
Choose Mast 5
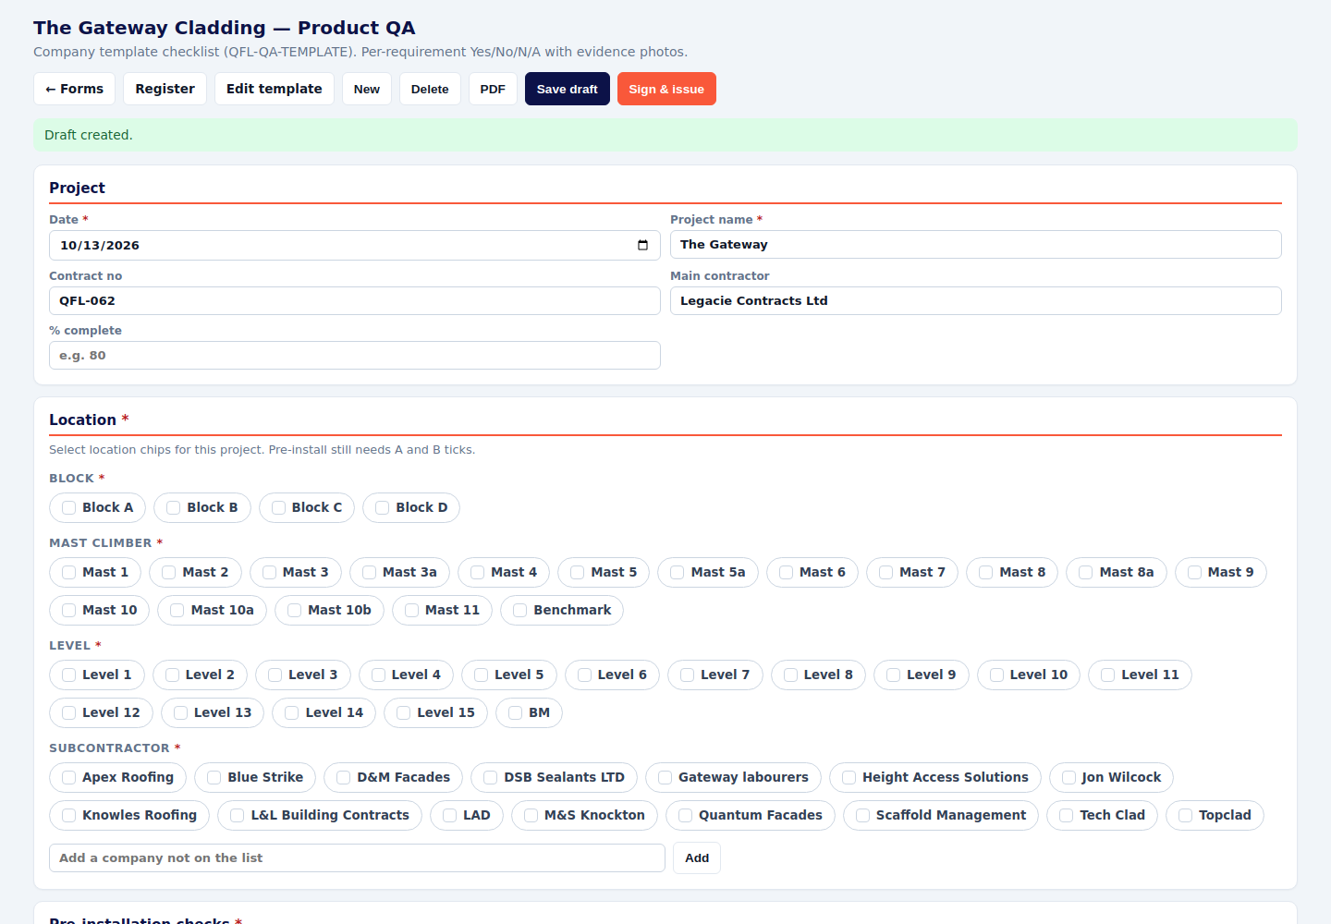pos(604,572)
